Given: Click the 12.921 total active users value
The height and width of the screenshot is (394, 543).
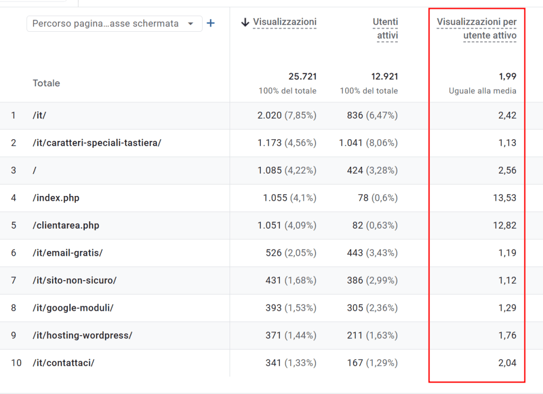Looking at the screenshot, I should pos(383,76).
